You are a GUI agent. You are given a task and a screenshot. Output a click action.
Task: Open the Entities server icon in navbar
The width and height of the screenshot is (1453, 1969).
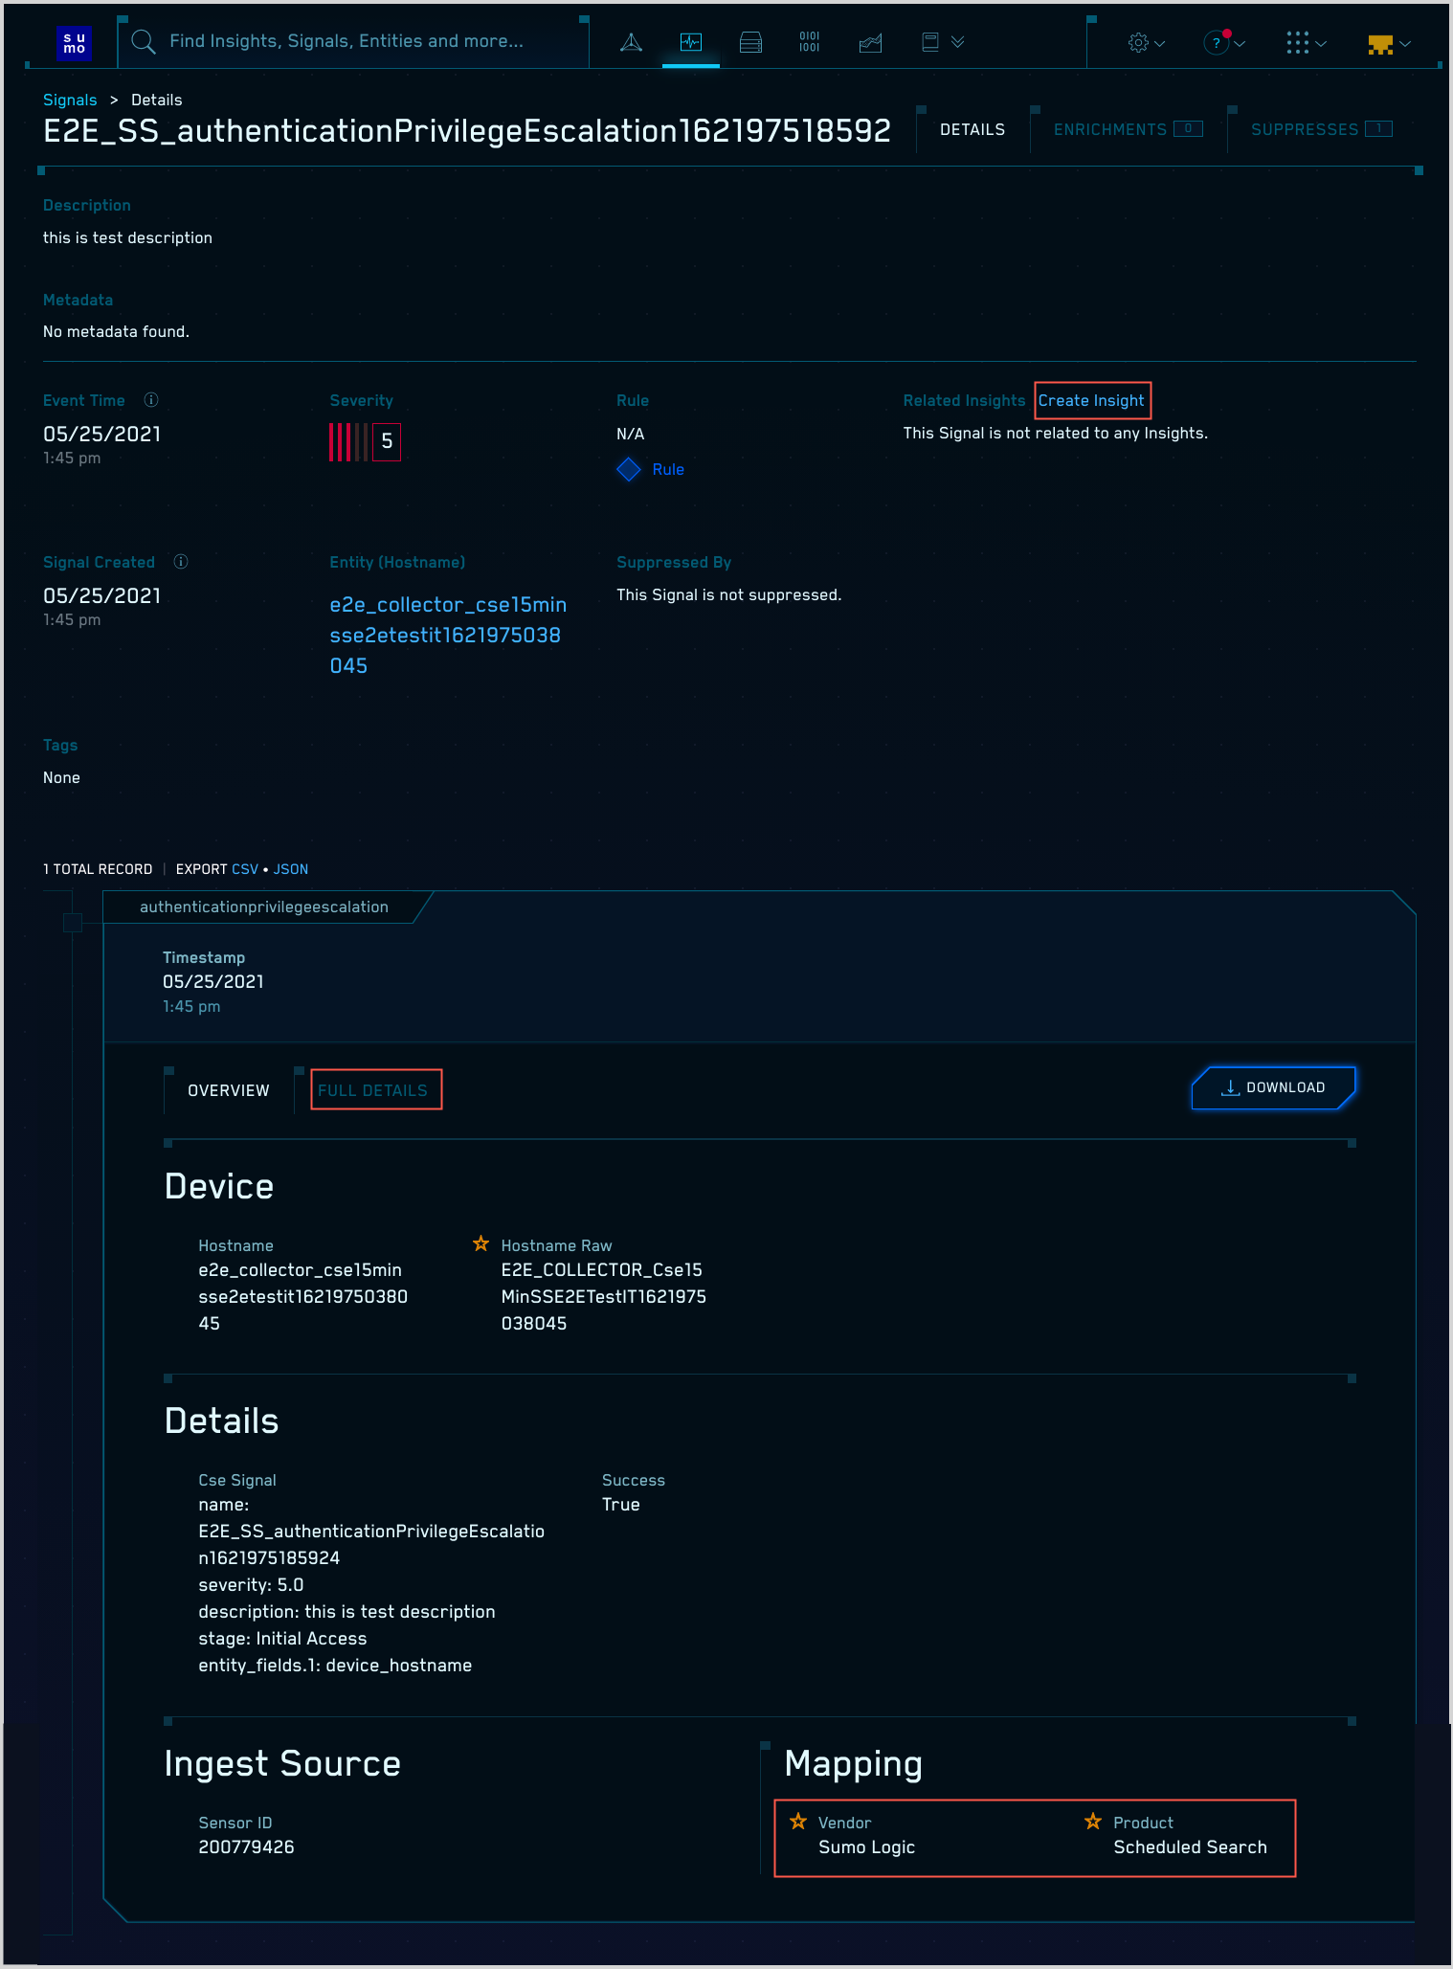(750, 42)
